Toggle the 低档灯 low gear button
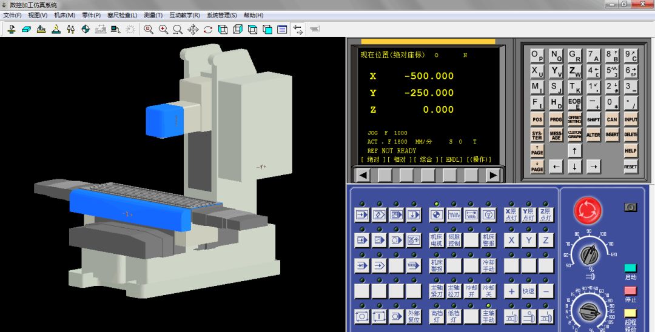The image size is (655, 332). click(454, 317)
